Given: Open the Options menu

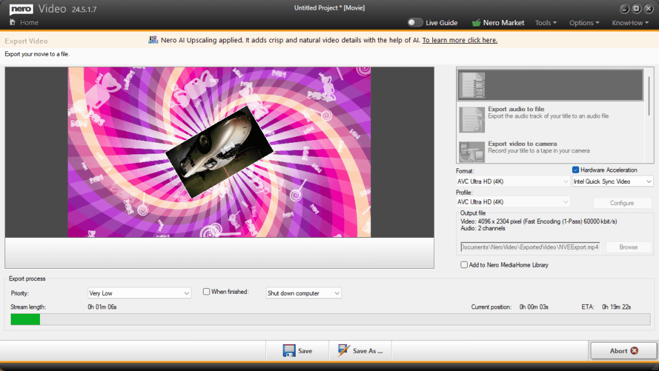Looking at the screenshot, I should 584,23.
